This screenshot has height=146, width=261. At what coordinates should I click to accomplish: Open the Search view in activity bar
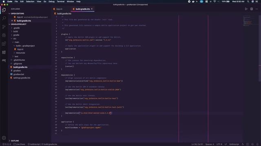click(4, 18)
